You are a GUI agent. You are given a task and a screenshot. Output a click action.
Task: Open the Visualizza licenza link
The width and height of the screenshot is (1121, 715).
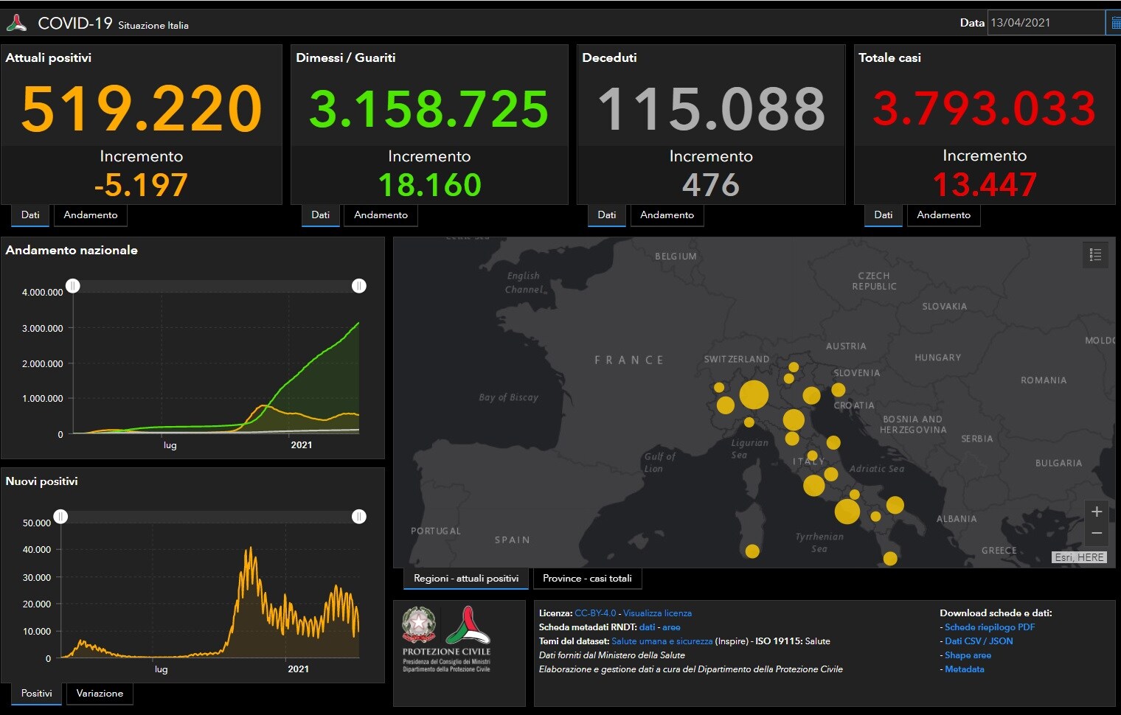[x=657, y=613]
